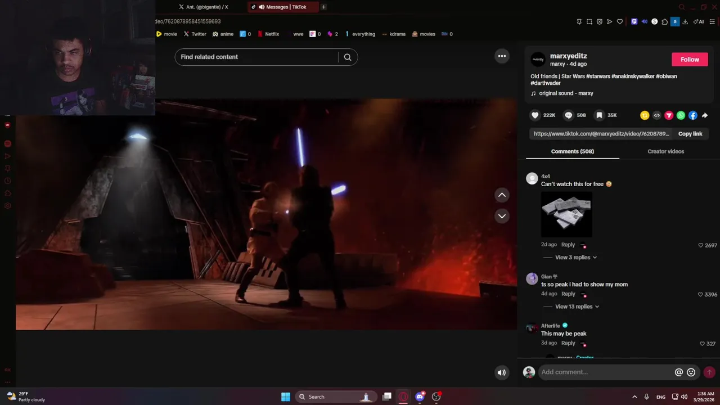720x405 pixels.
Task: Open the emoji picker in the comment box
Action: (x=691, y=372)
